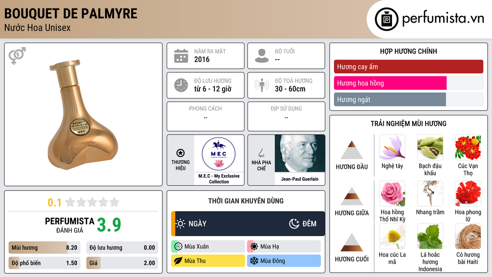492x277 pixels.
Task: Click the Hợp hương chính heading
Action: tap(408, 51)
